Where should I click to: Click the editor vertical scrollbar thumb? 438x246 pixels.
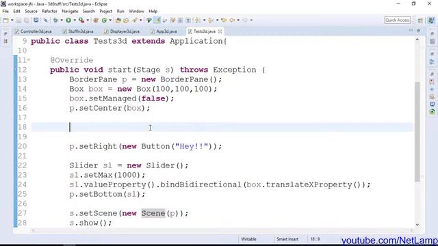[417, 132]
